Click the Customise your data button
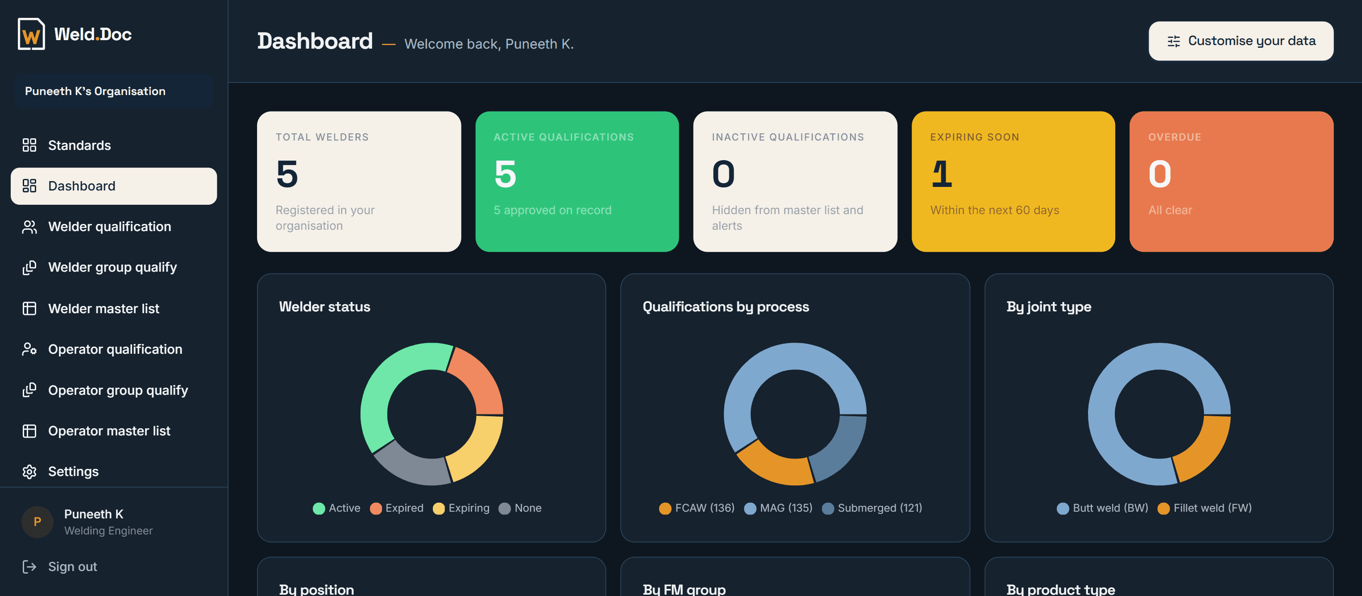1362x596 pixels. [x=1241, y=41]
